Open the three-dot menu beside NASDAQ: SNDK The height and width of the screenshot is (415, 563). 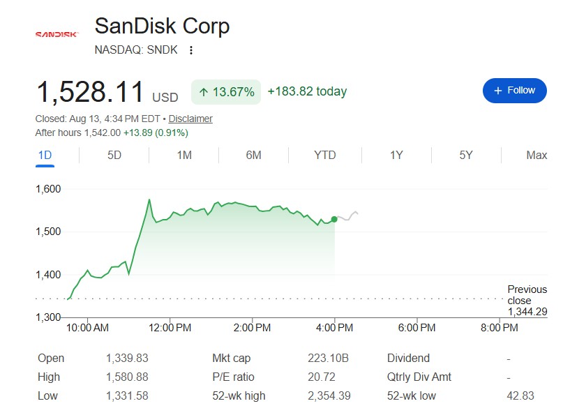[191, 50]
